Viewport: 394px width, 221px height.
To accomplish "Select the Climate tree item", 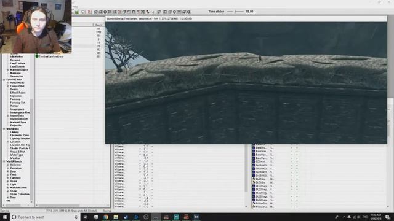I will 14,132.
